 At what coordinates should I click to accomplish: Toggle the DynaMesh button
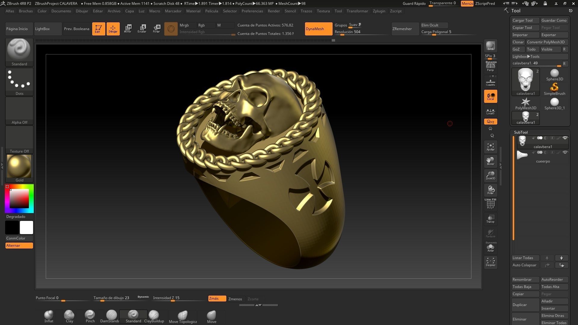(x=319, y=29)
